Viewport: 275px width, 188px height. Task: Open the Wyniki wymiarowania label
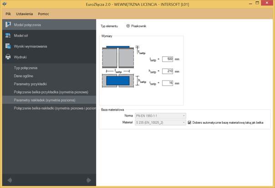31,46
